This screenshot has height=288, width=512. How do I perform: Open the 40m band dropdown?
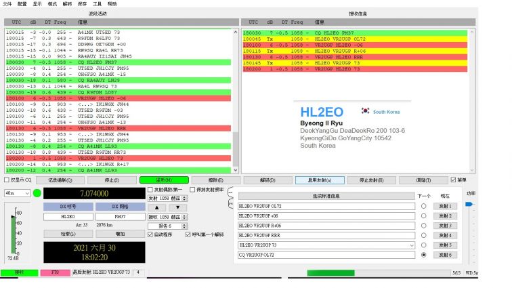(17, 193)
